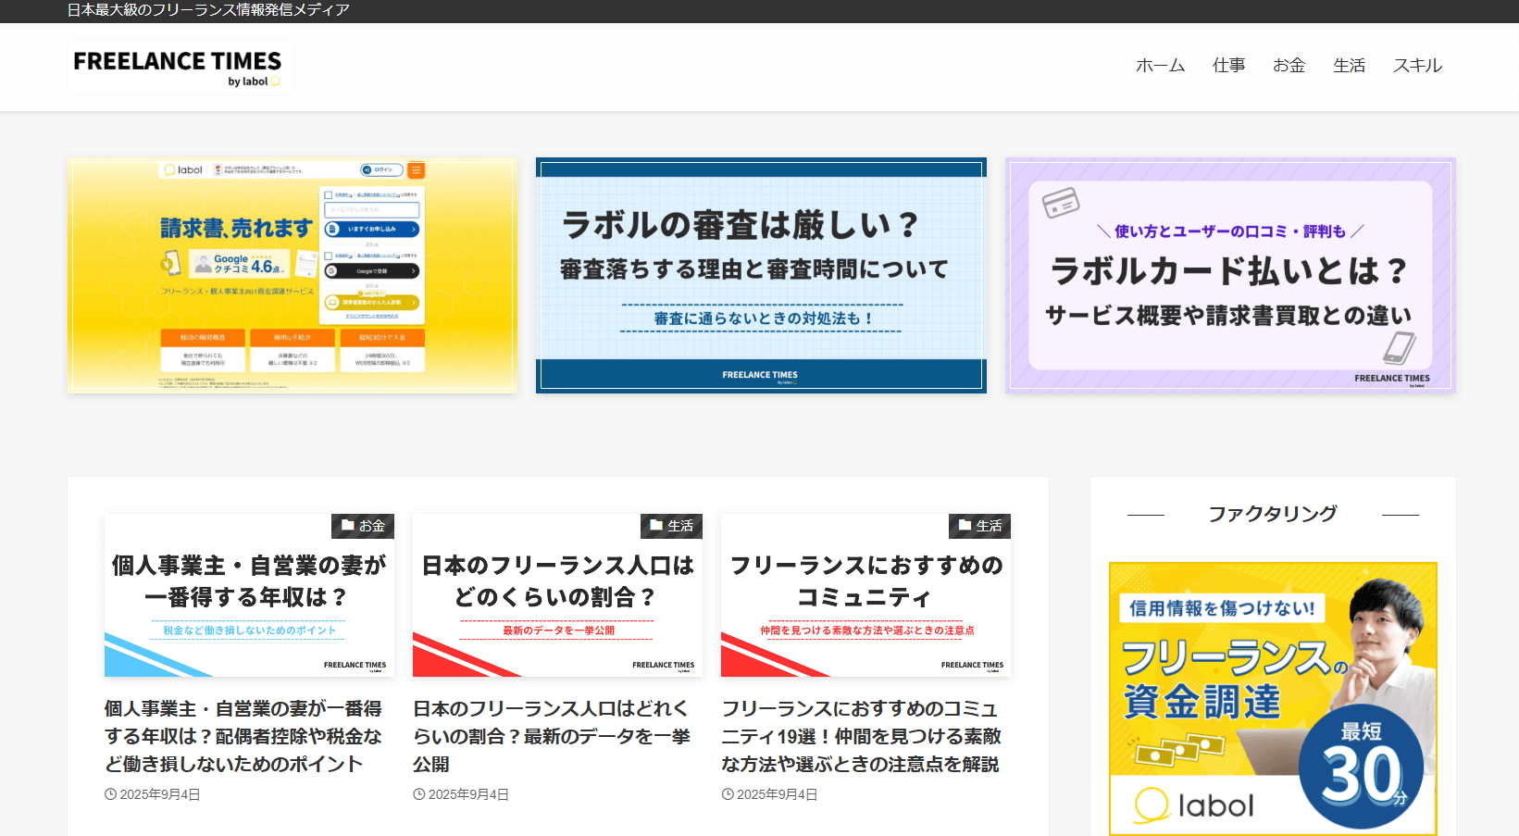Click the 生活 tag on コミュニティ card
The width and height of the screenshot is (1519, 836).
coord(979,526)
